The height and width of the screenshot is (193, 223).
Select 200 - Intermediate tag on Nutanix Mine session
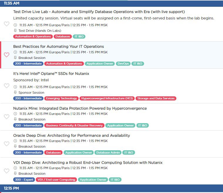click(x=28, y=126)
